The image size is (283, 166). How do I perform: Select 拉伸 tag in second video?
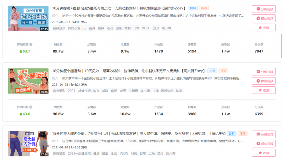[x=155, y=91]
